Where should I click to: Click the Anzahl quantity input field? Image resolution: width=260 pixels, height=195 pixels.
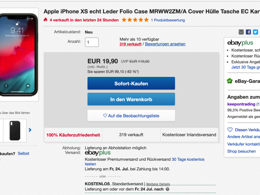point(92,42)
